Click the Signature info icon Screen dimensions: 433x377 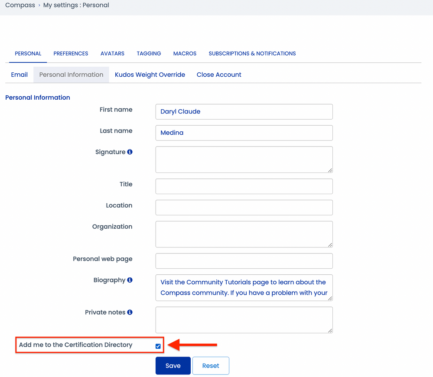[130, 152]
